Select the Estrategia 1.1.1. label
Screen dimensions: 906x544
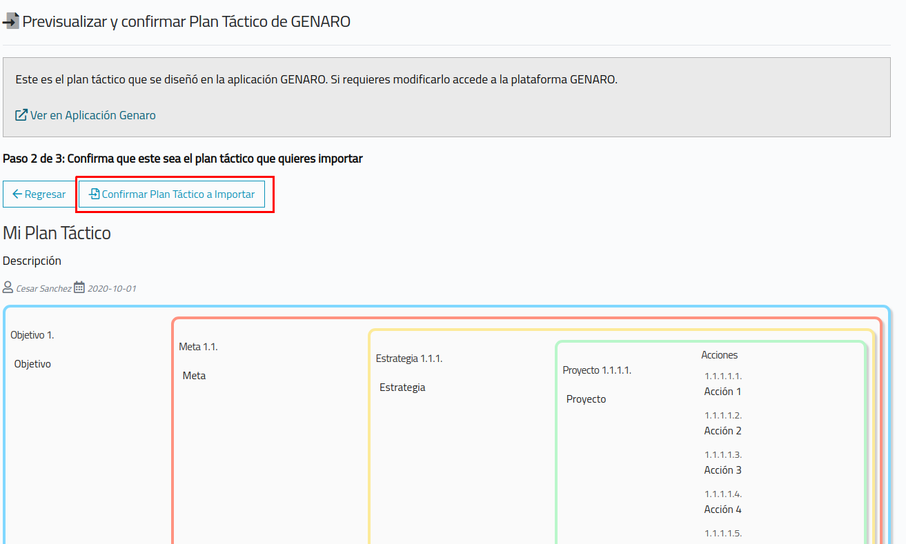tap(409, 359)
